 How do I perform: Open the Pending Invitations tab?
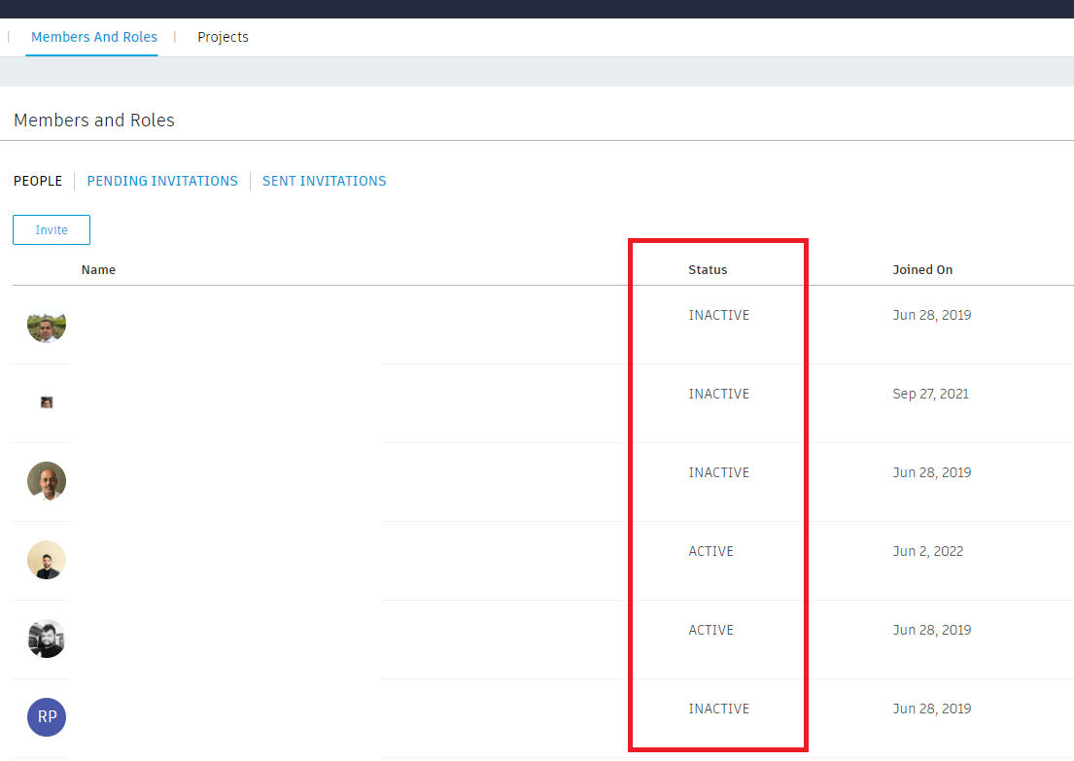click(x=161, y=181)
